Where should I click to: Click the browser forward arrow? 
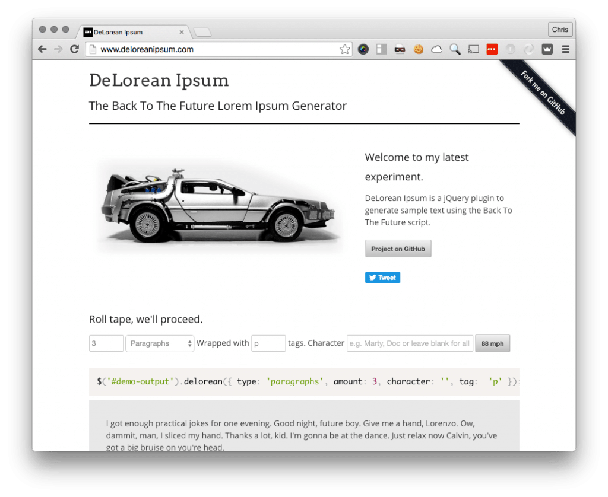(x=58, y=49)
